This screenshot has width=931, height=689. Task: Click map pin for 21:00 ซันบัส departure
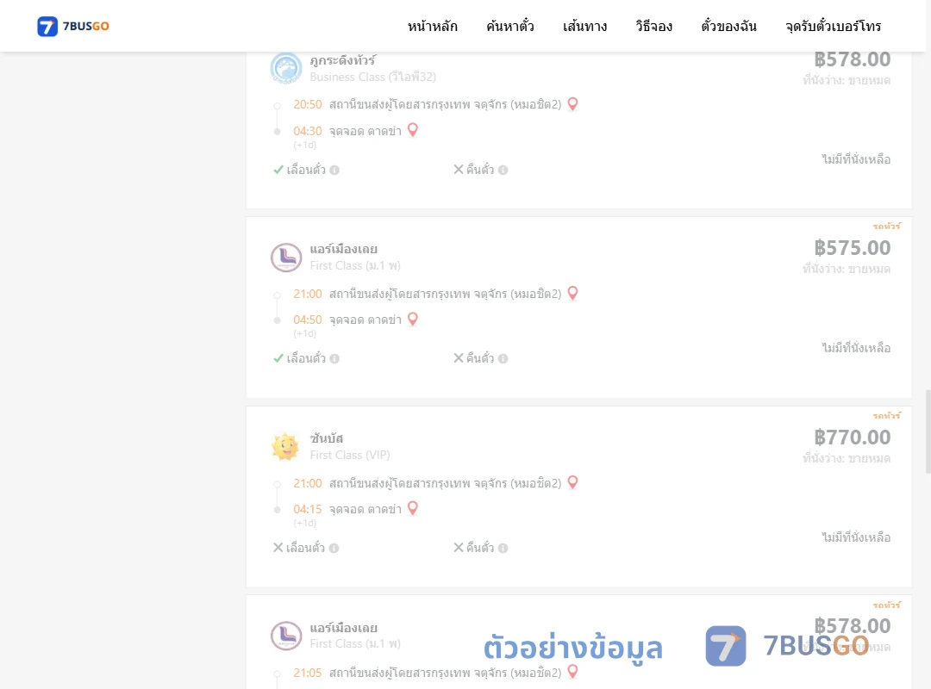pos(573,482)
